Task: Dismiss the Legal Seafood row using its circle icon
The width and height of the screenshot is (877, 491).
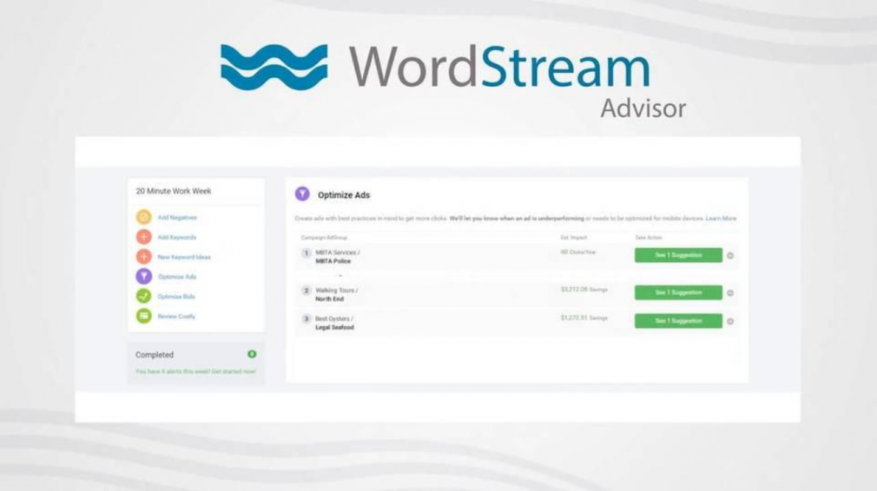Action: point(730,321)
